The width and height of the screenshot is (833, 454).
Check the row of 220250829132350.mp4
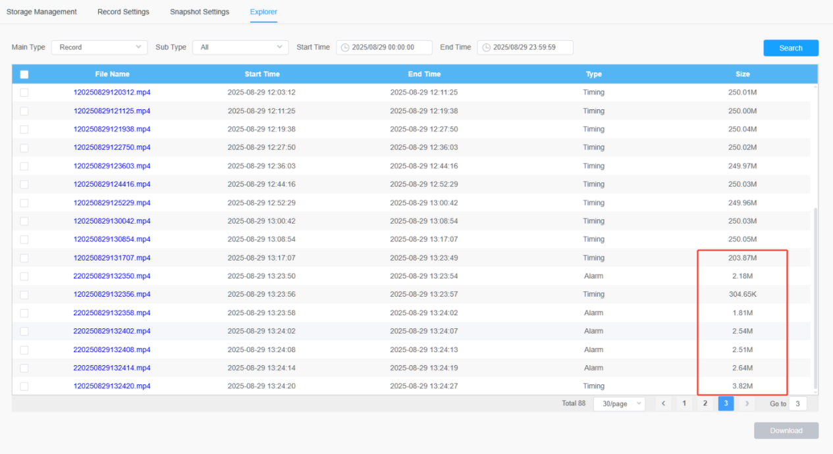point(24,276)
